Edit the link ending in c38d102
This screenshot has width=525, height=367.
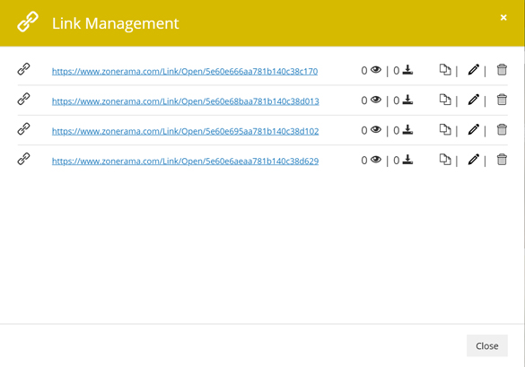(474, 129)
